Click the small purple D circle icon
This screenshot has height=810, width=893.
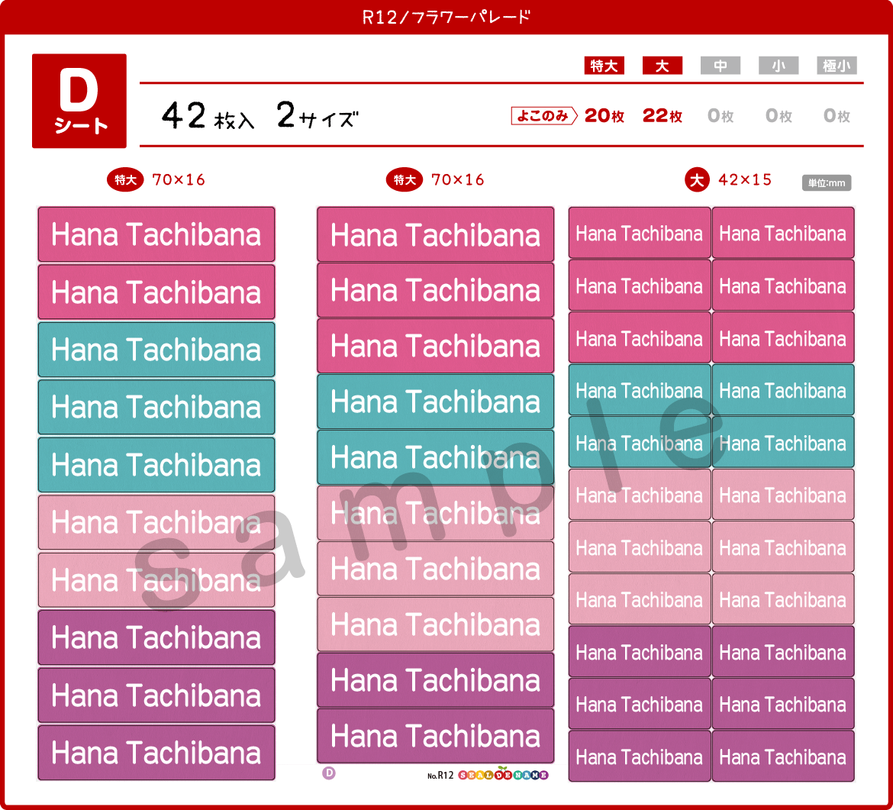click(329, 773)
